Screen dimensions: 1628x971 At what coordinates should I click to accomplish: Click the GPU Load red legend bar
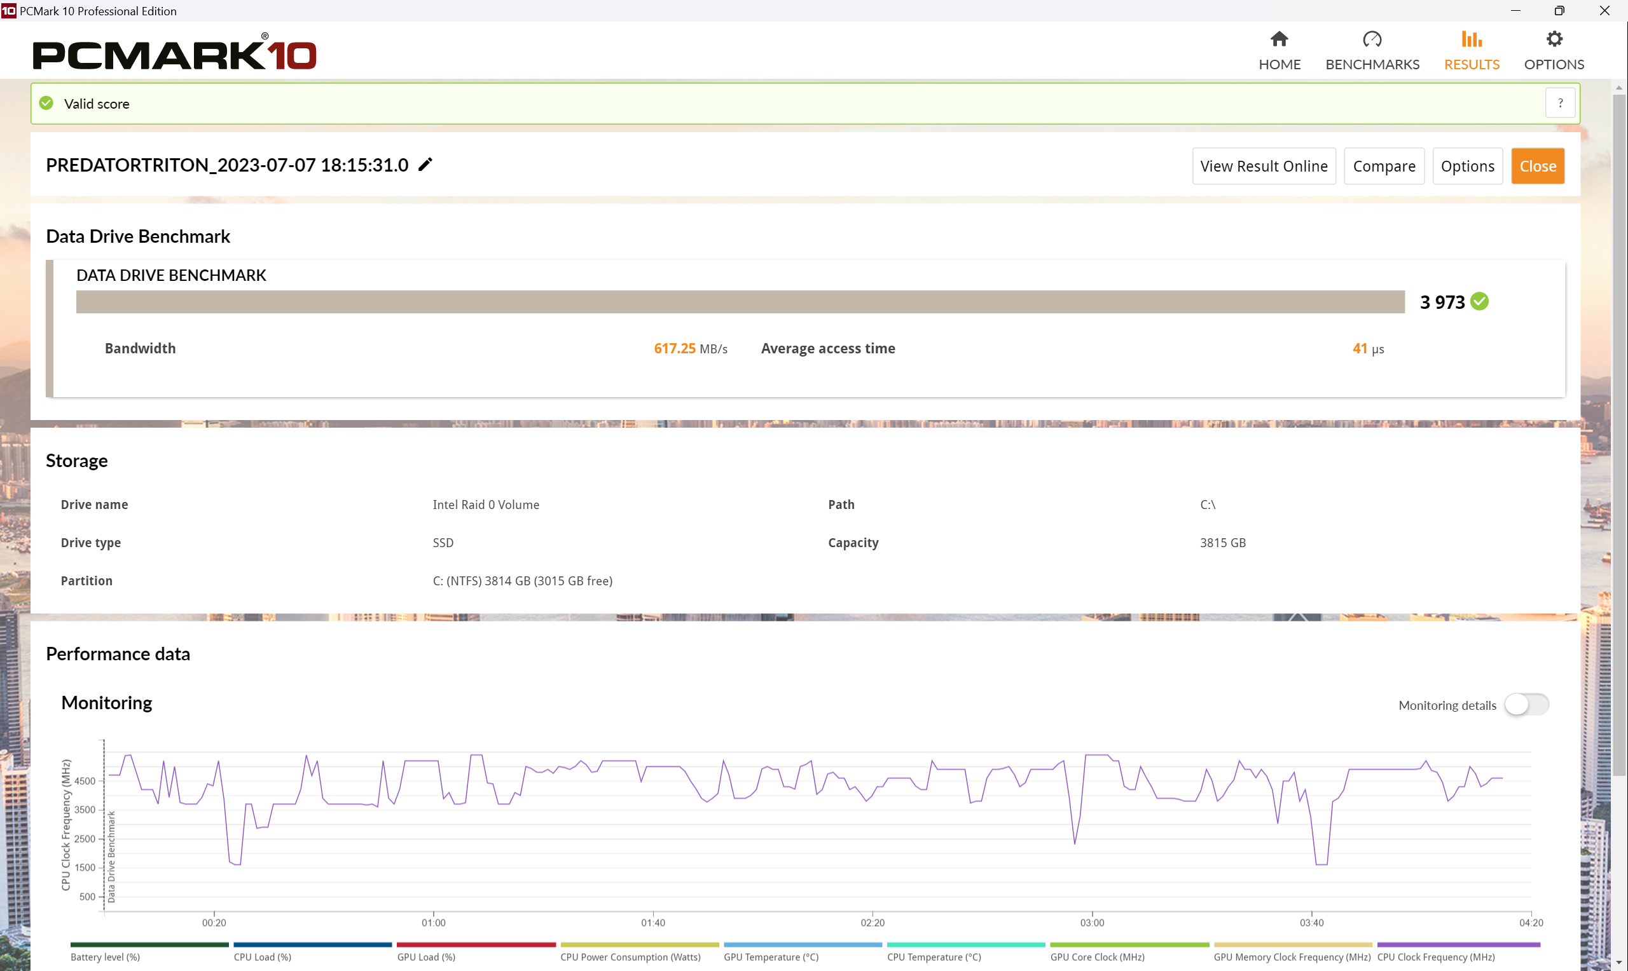[476, 945]
